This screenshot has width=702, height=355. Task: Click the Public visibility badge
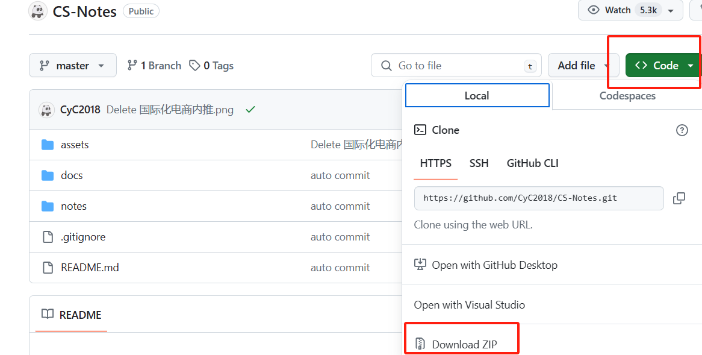point(141,11)
